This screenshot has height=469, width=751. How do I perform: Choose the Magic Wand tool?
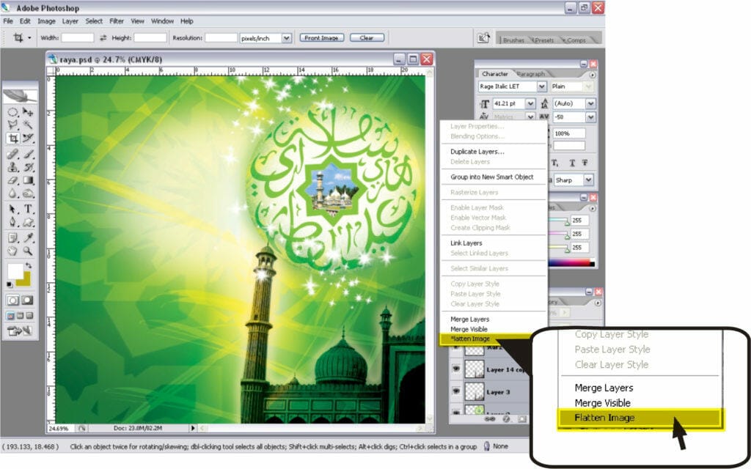pyautogui.click(x=29, y=125)
